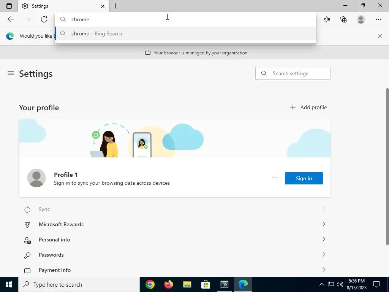
Task: Show hidden system tray icons
Action: coord(321,284)
